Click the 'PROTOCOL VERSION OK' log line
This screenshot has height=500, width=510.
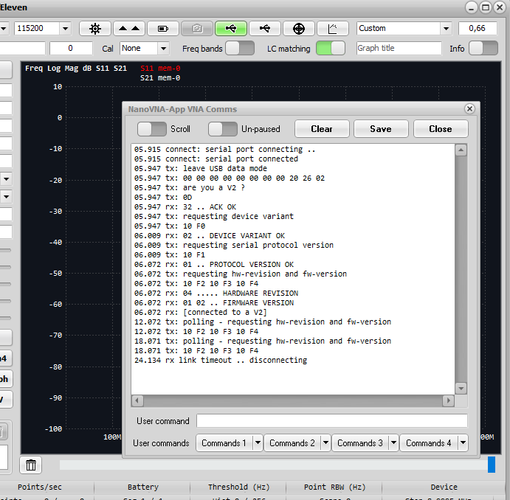(214, 265)
